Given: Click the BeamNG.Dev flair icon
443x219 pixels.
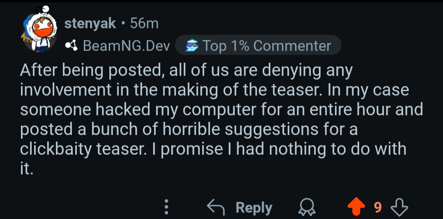Looking at the screenshot, I should tap(72, 46).
